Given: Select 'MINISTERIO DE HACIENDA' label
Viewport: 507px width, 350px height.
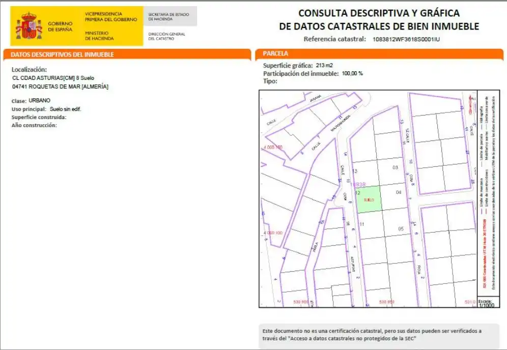Looking at the screenshot, I should coord(99,36).
